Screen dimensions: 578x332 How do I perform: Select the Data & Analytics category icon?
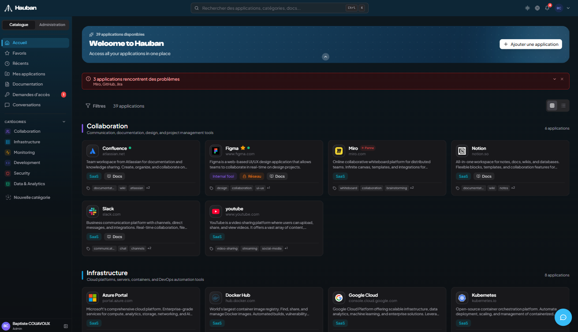[8, 184]
